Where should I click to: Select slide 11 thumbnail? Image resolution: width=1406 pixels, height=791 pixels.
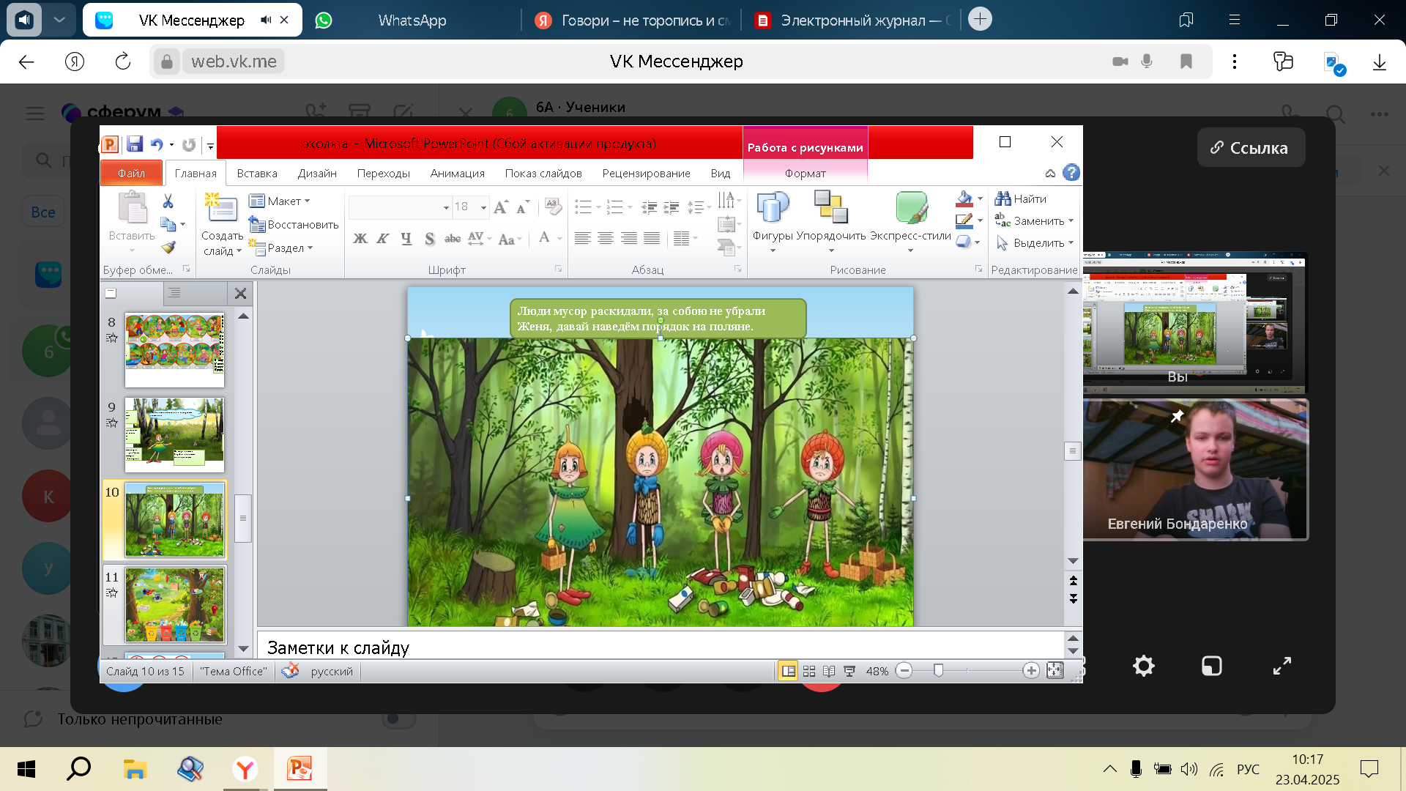(x=174, y=605)
